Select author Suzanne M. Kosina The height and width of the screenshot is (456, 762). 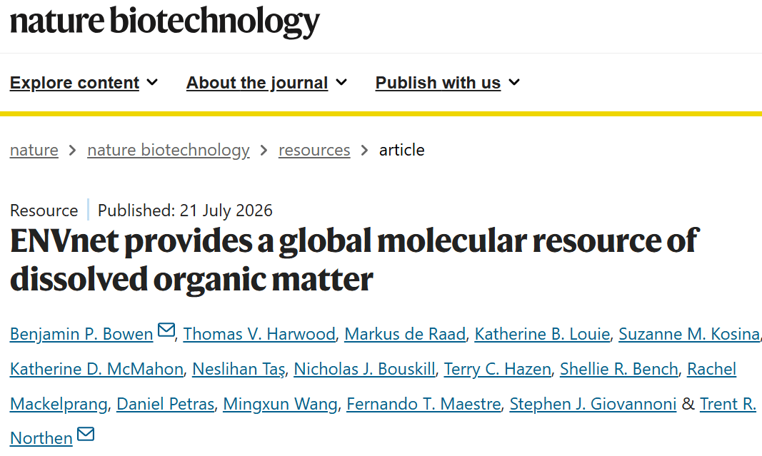[689, 334]
